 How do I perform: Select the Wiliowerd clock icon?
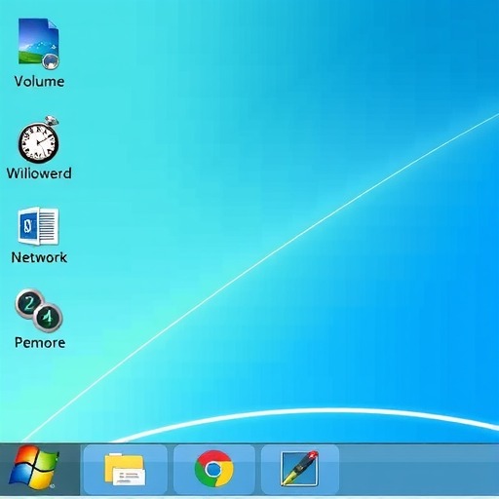[39, 139]
